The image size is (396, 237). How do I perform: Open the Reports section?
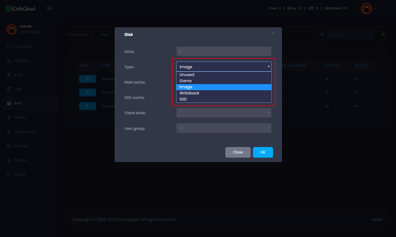20,160
